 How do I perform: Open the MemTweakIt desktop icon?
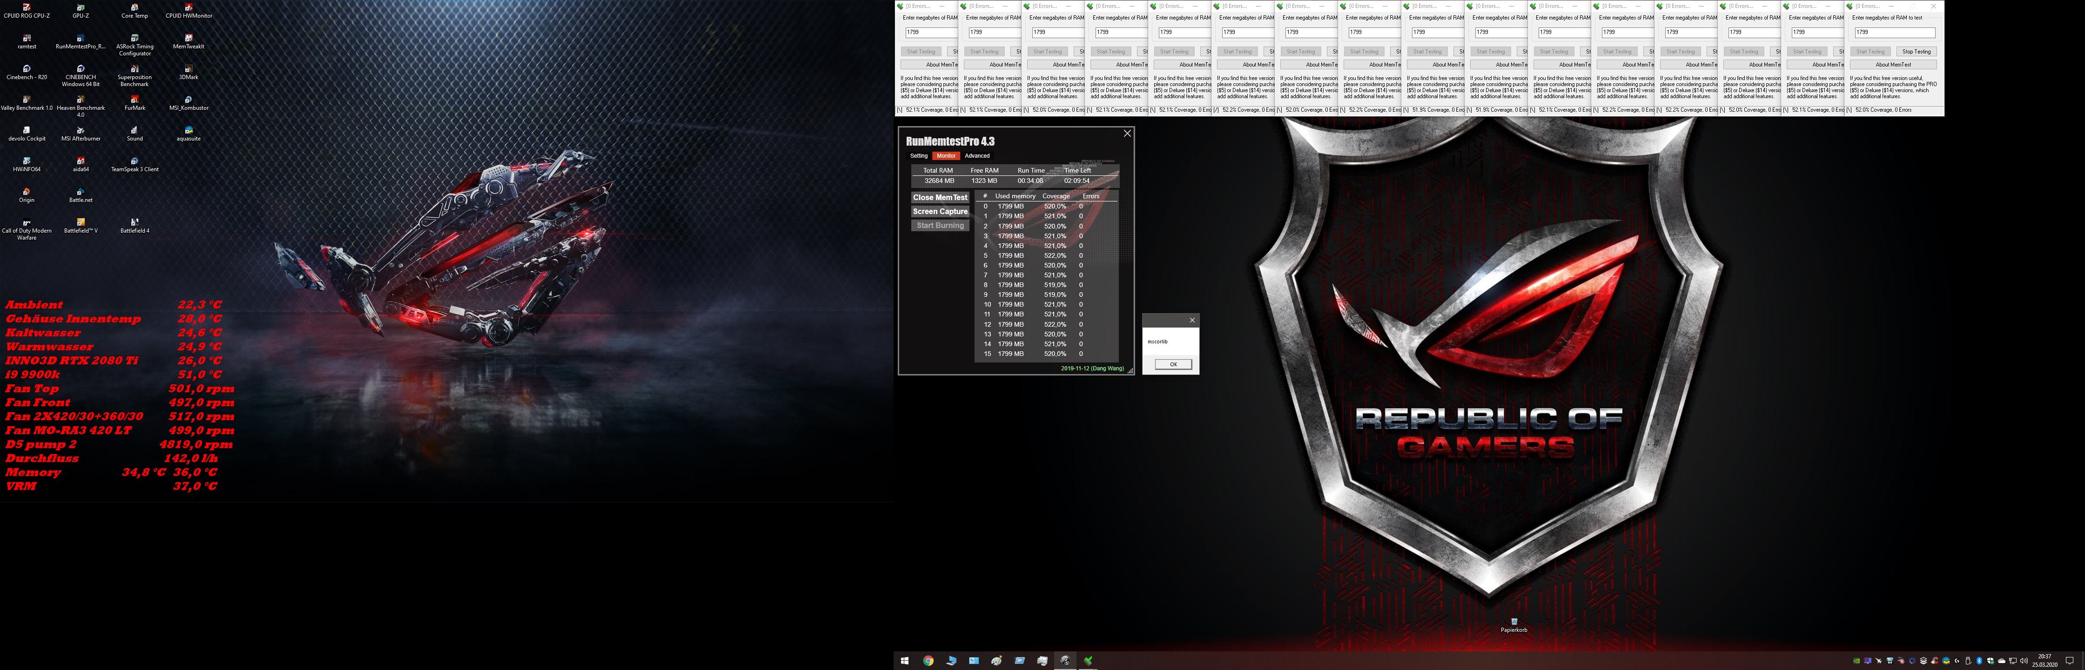[x=188, y=41]
